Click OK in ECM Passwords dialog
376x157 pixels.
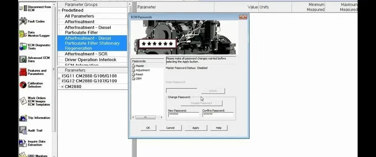tap(148, 128)
